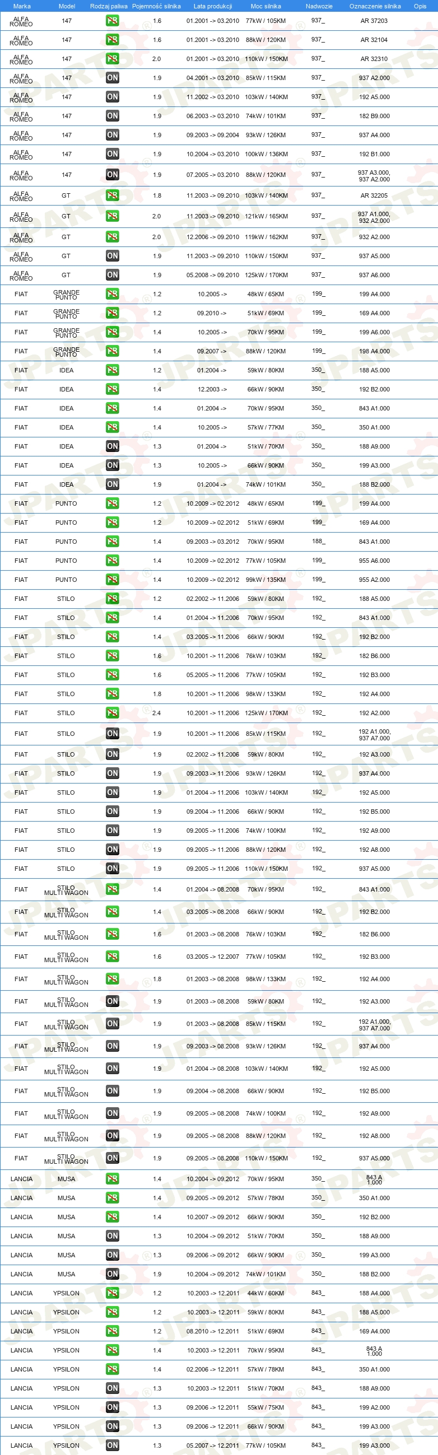Select engine code 188 A4.000 cell

pos(374,1294)
